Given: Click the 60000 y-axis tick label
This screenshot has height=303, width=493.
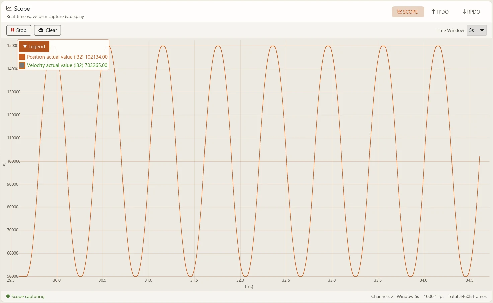Looking at the screenshot, I should coord(13,253).
